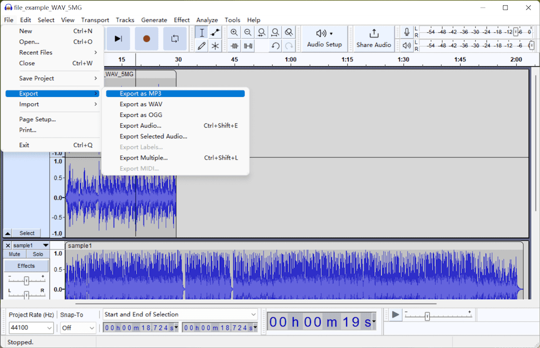The height and width of the screenshot is (348, 540).
Task: Expand Save Project submenu
Action: tap(52, 78)
